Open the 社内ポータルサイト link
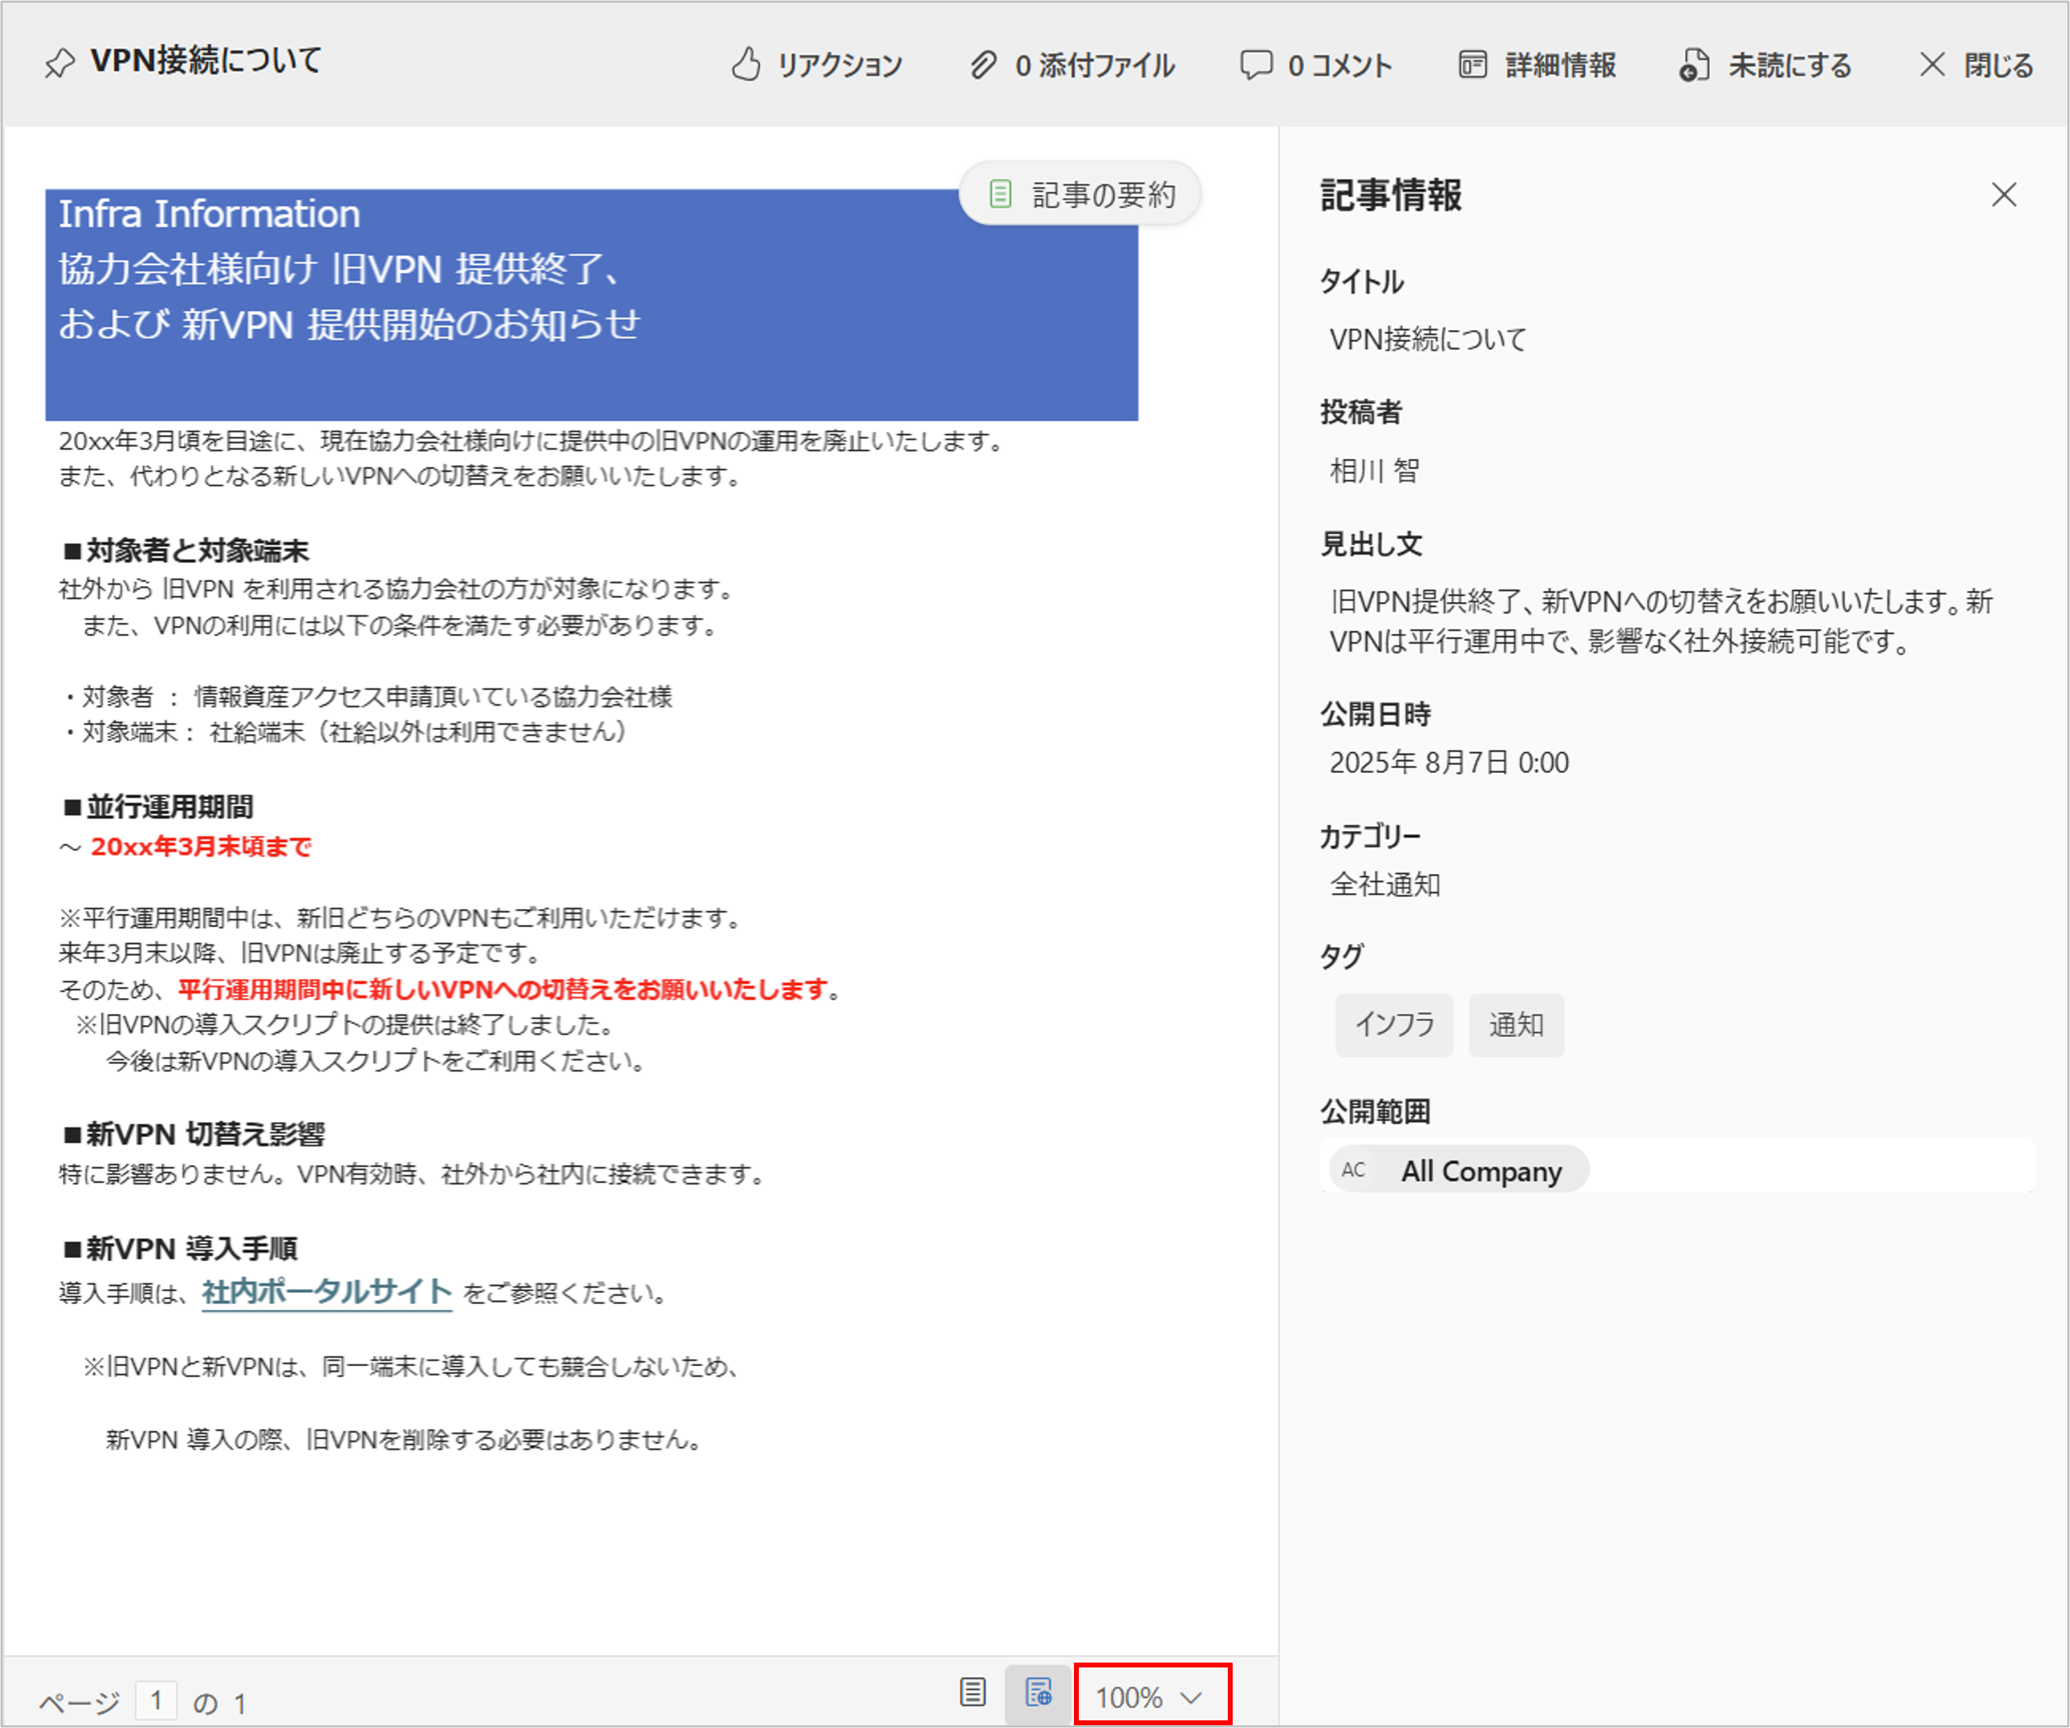2070x1728 pixels. pos(326,1292)
